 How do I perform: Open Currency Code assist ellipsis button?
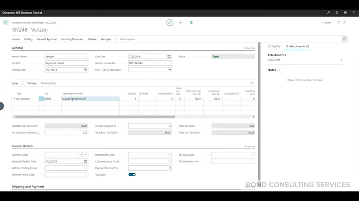click(85, 155)
